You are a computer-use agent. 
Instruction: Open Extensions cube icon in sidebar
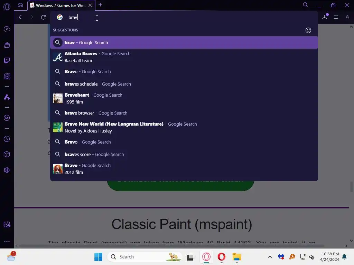7,154
